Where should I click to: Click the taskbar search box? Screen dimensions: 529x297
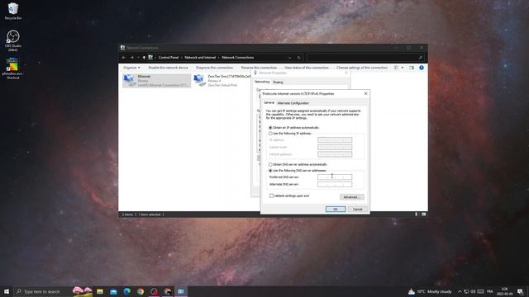tap(43, 291)
